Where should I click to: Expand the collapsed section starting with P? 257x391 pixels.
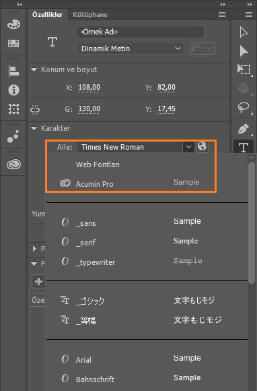[x=34, y=248]
